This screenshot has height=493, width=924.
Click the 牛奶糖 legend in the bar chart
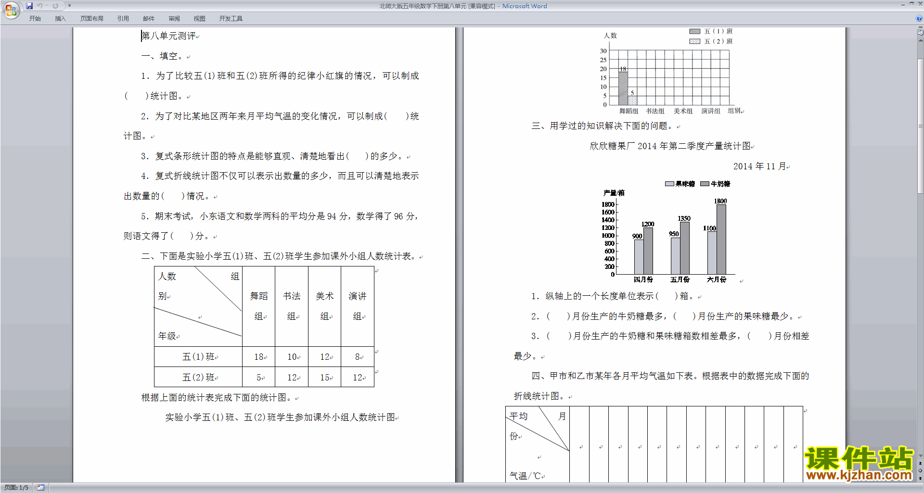[715, 184]
